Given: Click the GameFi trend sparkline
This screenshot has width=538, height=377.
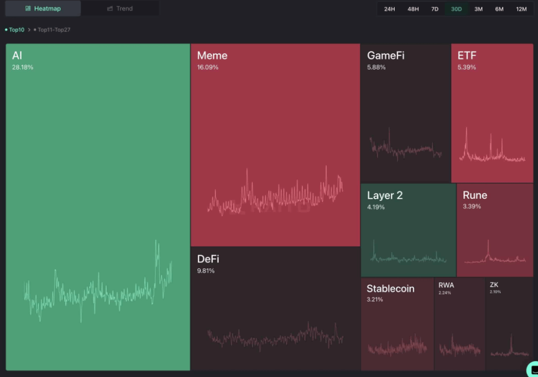Looking at the screenshot, I should tap(406, 144).
